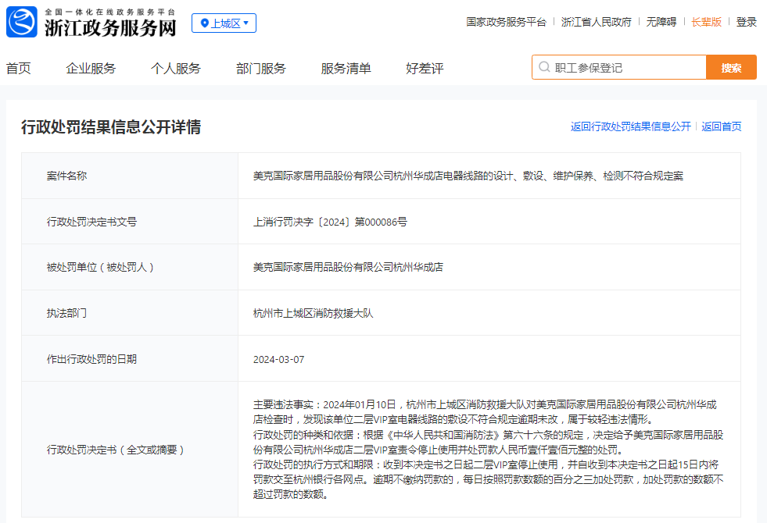
Task: Click the paragraph starting 行政处罚的种类和依据
Action: point(488,442)
